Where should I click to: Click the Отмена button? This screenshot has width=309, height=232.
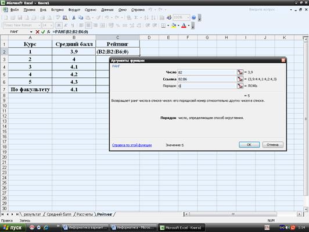(273, 145)
